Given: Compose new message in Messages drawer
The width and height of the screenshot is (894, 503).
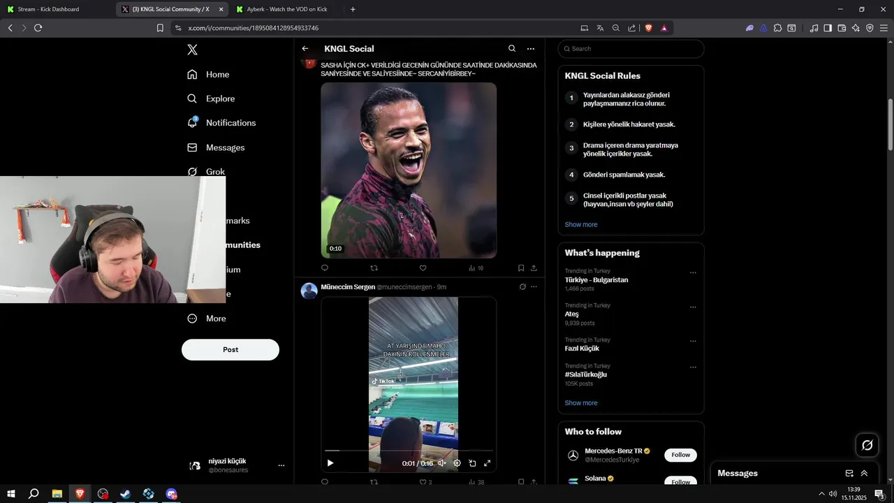Looking at the screenshot, I should pos(849,473).
